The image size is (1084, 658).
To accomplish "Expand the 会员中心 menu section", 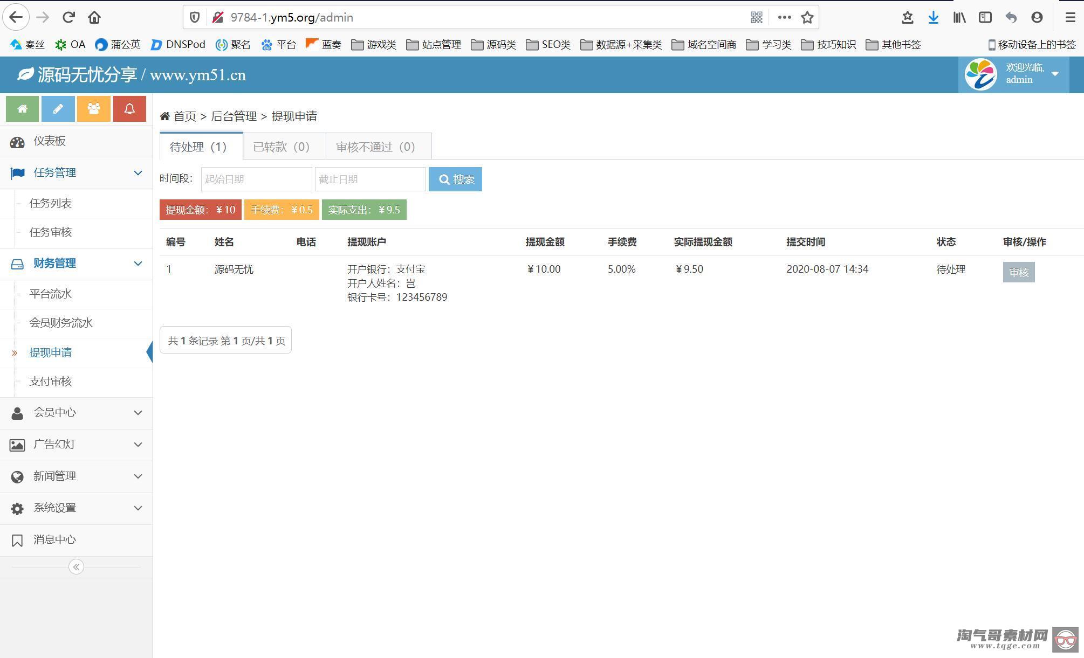I will [76, 413].
